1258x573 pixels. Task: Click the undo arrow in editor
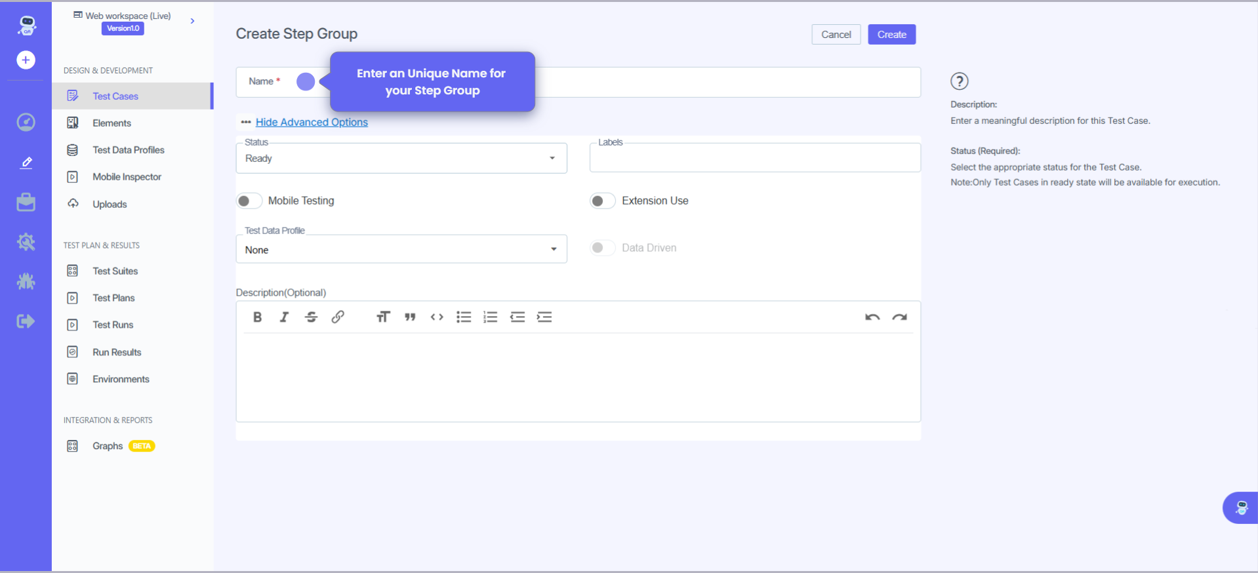tap(872, 317)
